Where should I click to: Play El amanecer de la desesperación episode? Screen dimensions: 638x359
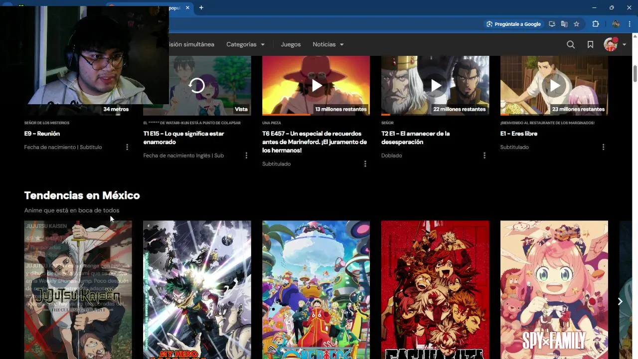point(435,86)
